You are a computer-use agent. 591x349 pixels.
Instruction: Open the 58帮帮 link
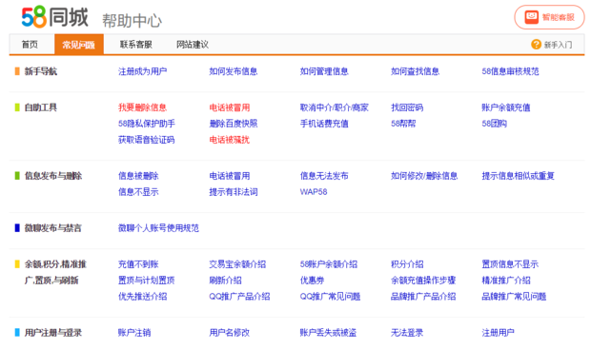[403, 124]
